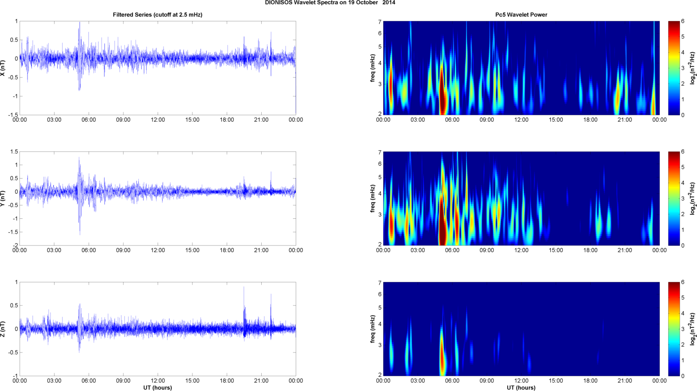Select the 'X (nT)' axis label
The height and width of the screenshot is (391, 697).
click(3, 68)
